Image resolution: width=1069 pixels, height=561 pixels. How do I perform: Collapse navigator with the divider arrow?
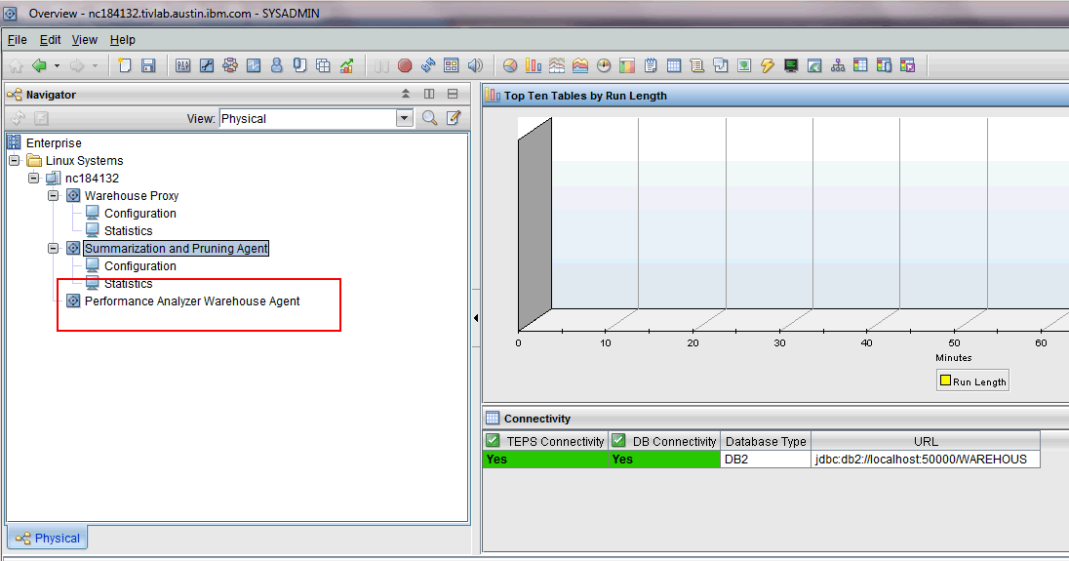(476, 318)
